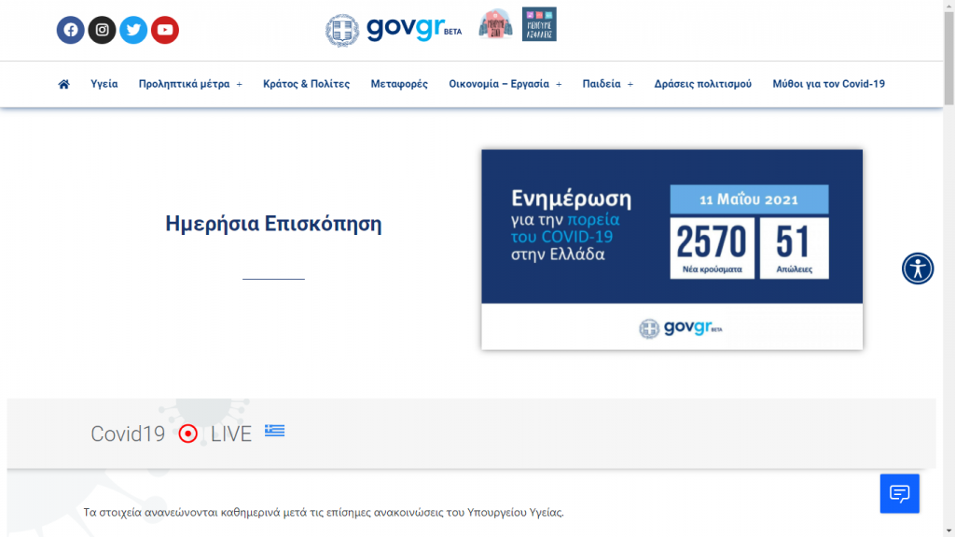This screenshot has width=955, height=537.
Task: Open the Δράσεις πολιτισμού menu item
Action: pyautogui.click(x=703, y=84)
